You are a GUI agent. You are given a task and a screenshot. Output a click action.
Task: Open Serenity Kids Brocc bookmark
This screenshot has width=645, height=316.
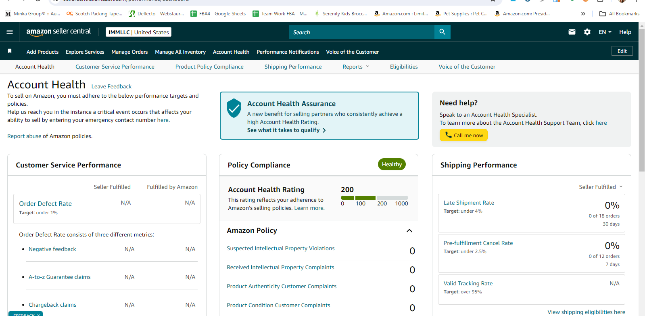(x=341, y=13)
